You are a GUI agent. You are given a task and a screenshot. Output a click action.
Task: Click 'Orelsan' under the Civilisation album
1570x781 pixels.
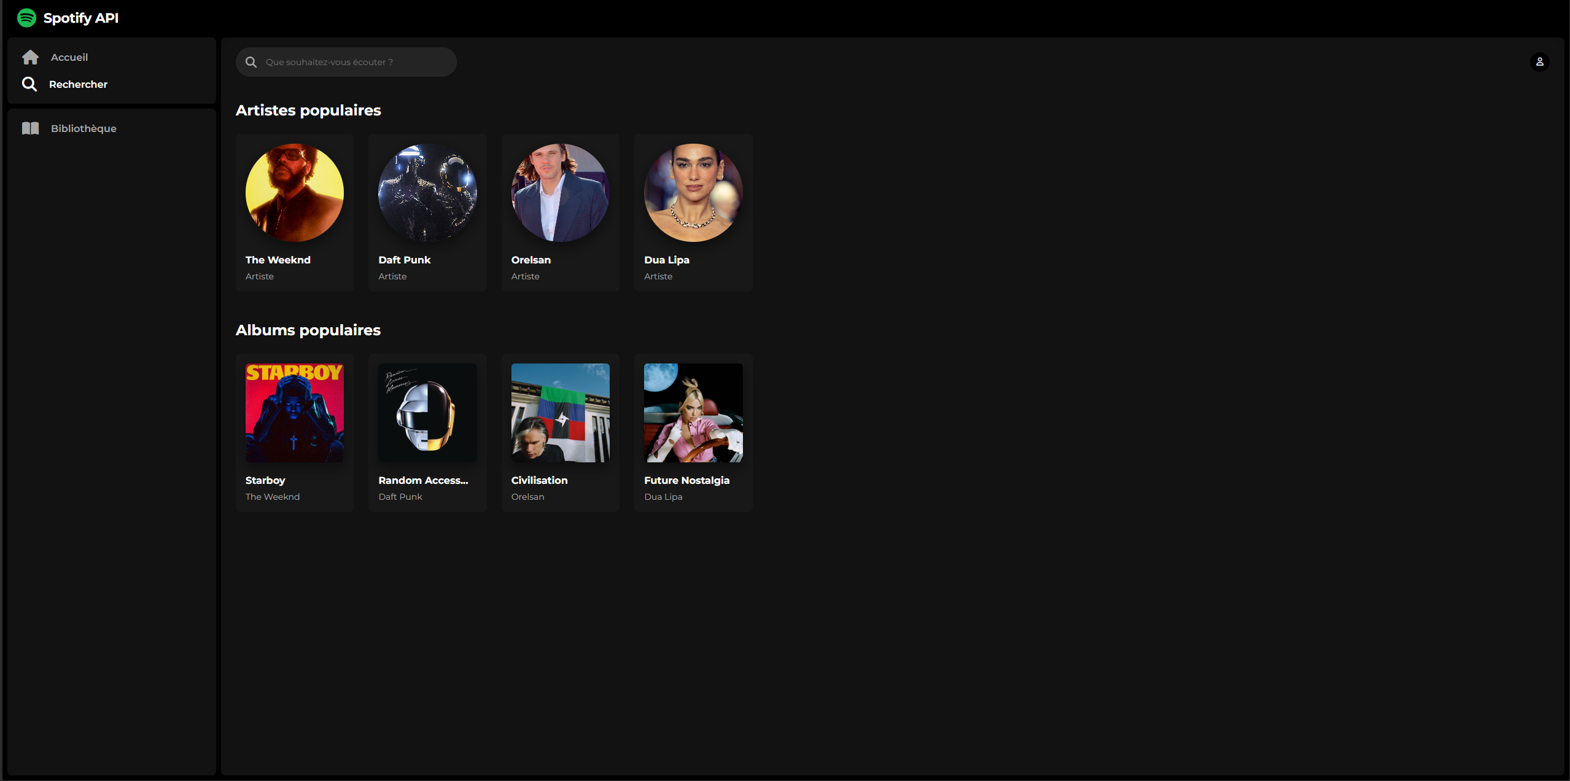[x=528, y=497]
